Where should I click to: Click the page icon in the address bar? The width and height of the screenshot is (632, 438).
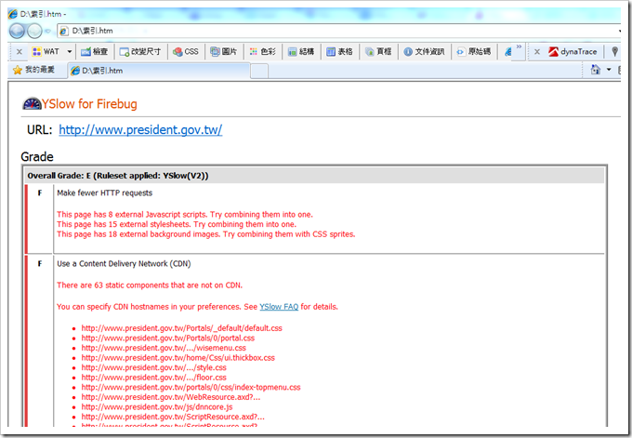click(64, 31)
